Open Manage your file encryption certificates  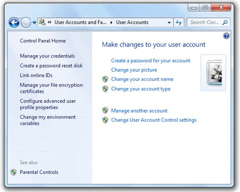coord(51,88)
